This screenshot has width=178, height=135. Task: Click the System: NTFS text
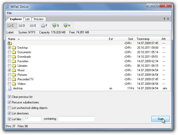coord(27,32)
